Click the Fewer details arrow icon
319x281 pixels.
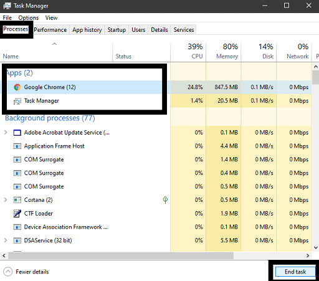[8, 272]
